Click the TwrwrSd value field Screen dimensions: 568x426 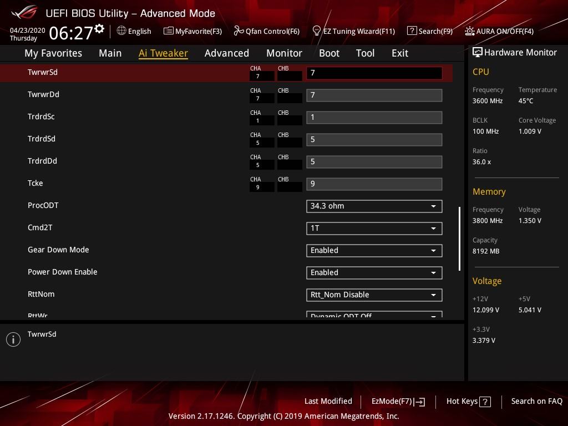tap(374, 73)
